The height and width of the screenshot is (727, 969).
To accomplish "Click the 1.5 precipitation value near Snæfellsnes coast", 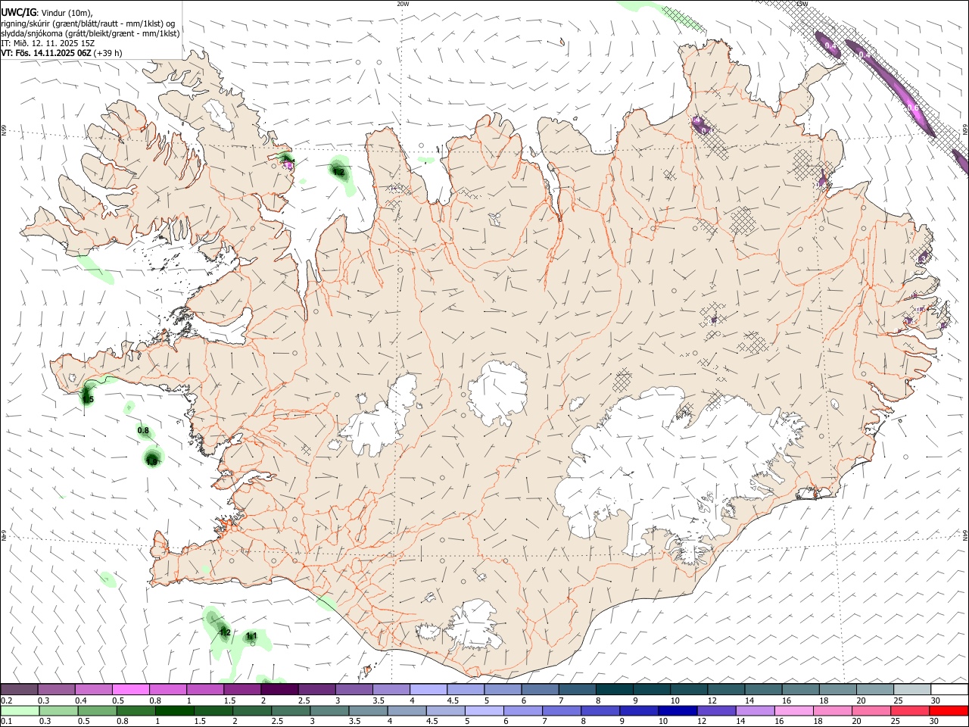I will pyautogui.click(x=88, y=399).
